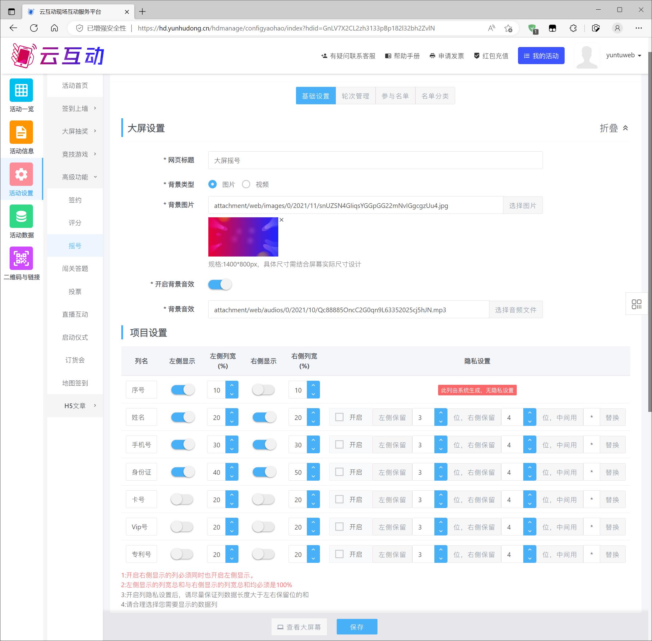
Task: Click the 保存 button
Action: point(357,627)
